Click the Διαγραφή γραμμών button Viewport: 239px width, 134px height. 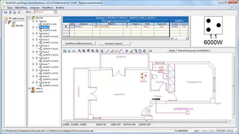[114, 43]
